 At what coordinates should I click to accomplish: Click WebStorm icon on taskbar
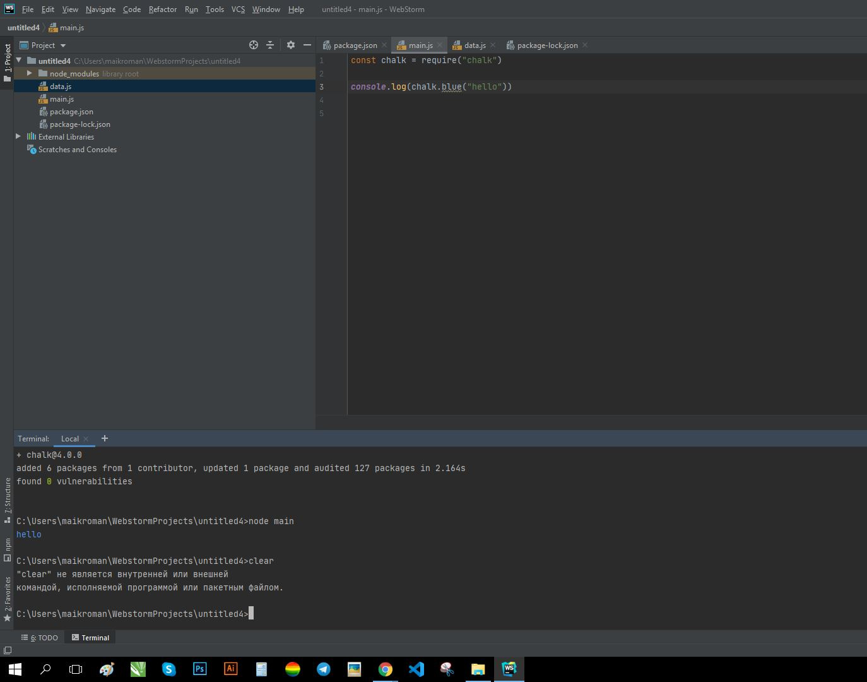click(509, 669)
